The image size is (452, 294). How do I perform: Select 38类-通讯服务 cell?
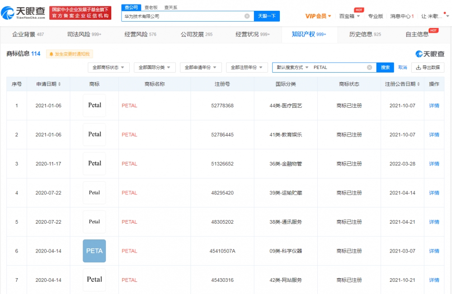[286, 222]
